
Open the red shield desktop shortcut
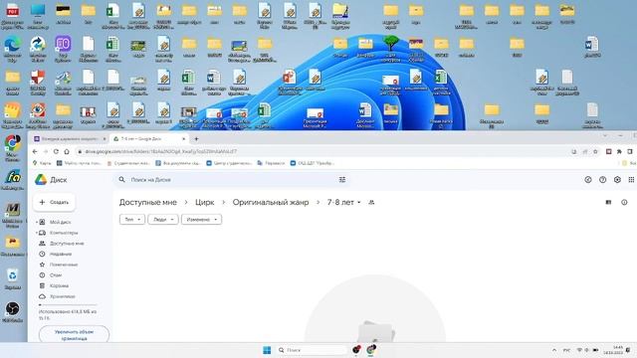point(38,82)
